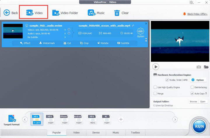Viewport: 210px width, 138px height.
Task: Select the MP4 HEVC preset
Action: pos(93,119)
